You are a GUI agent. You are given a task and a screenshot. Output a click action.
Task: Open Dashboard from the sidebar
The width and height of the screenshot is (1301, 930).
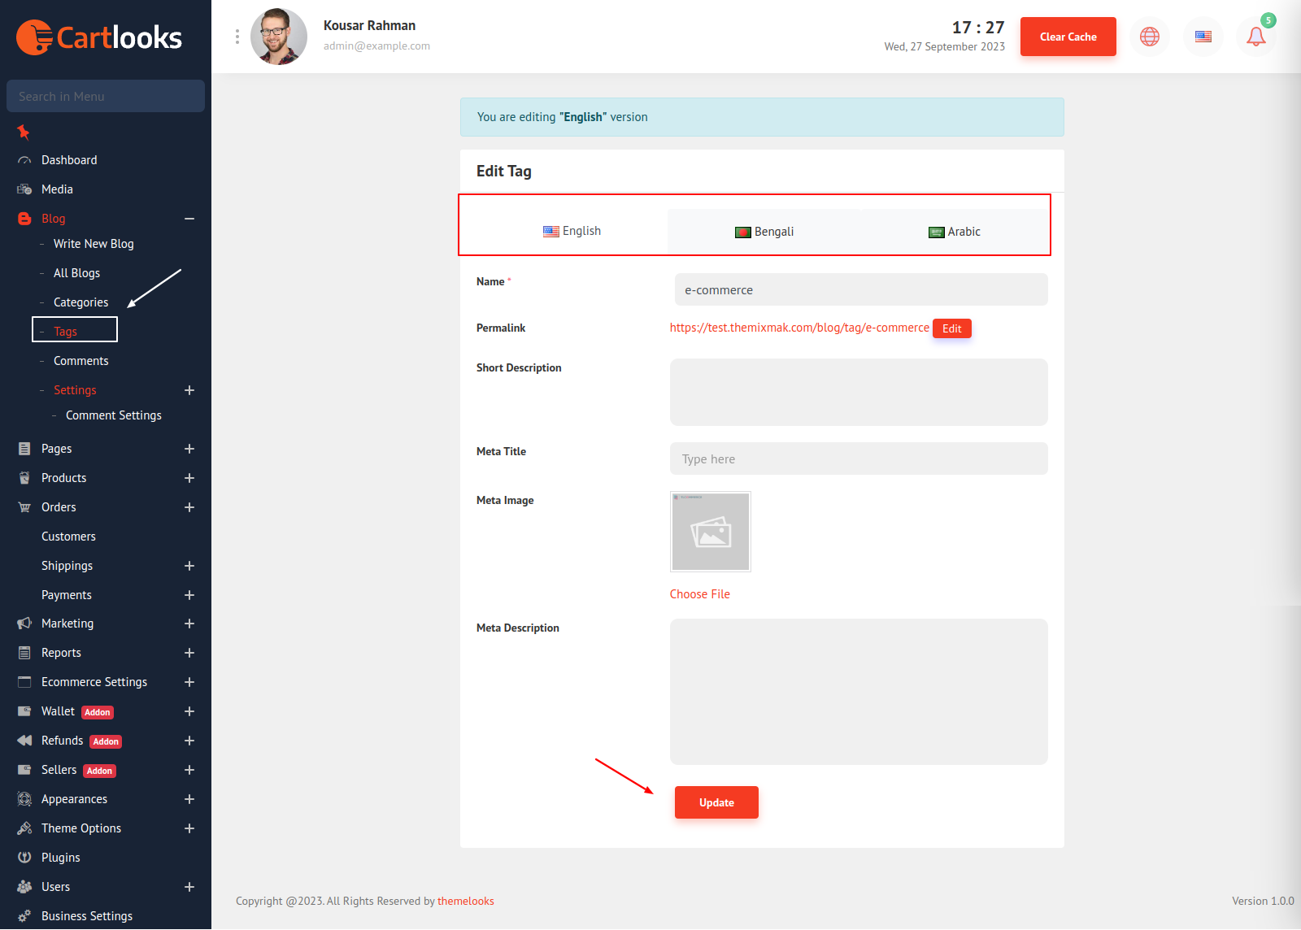(69, 160)
